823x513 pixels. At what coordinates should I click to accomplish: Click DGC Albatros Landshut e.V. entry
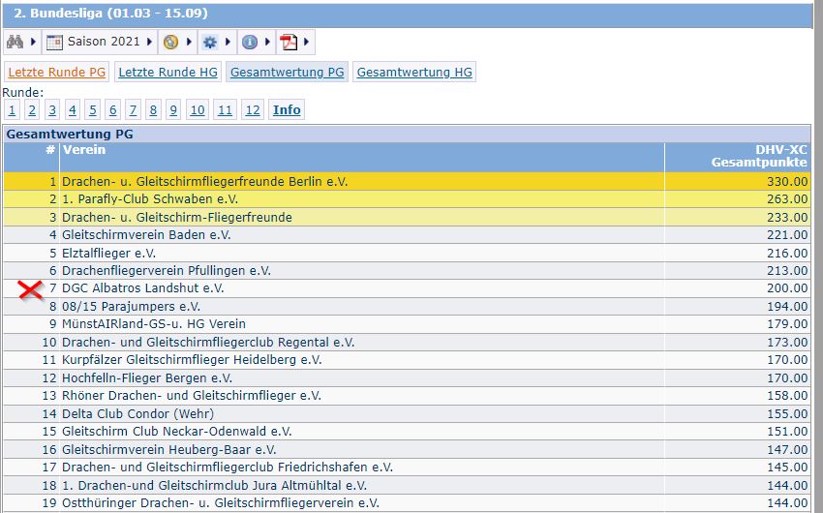142,288
